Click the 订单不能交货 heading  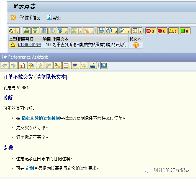(x=35, y=77)
